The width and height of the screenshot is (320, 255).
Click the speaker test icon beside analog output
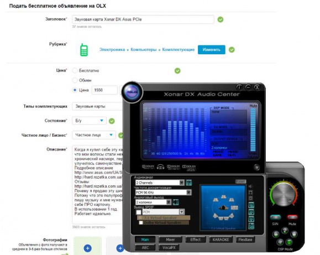pyautogui.click(x=176, y=202)
